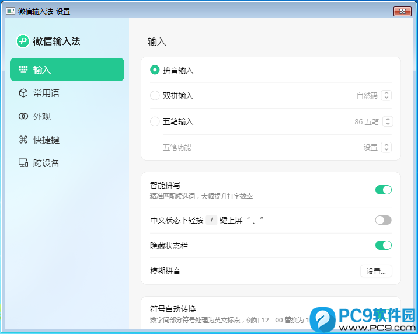The width and height of the screenshot is (418, 334).
Task: Click the 输入 page heading
Action: tap(156, 41)
